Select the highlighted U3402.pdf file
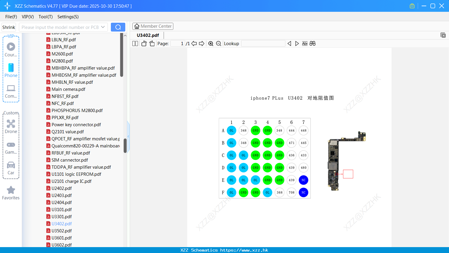 coord(59,224)
